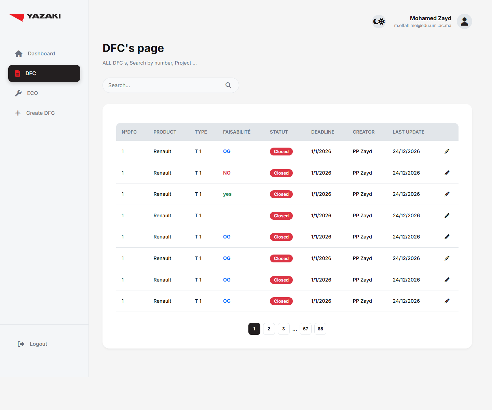Go to pagination page 67
This screenshot has height=410, width=492.
point(305,329)
